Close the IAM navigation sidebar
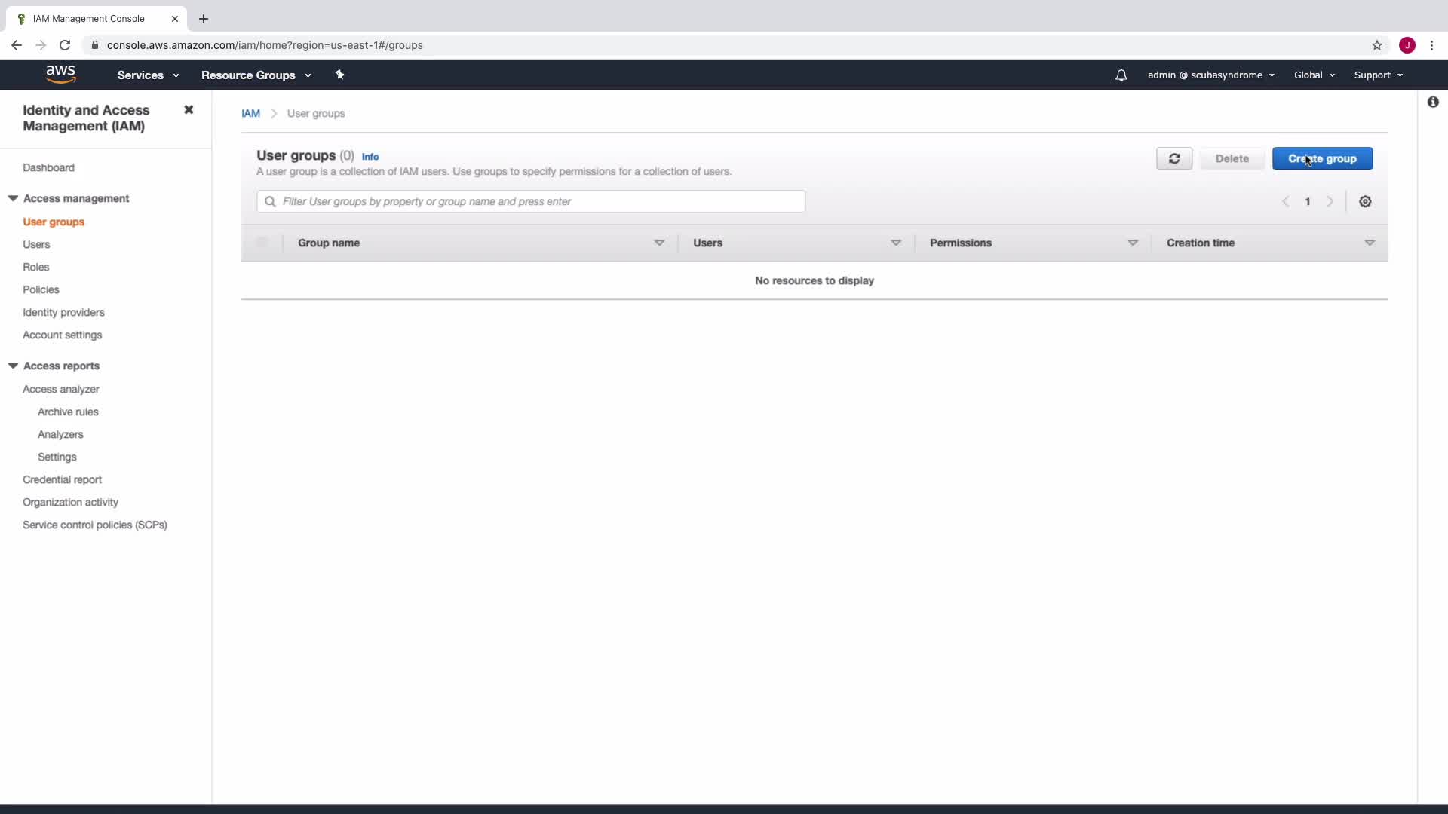1448x814 pixels. (x=189, y=110)
